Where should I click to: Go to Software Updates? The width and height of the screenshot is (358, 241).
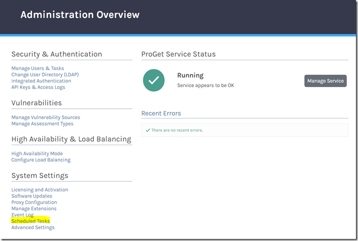[31, 196]
